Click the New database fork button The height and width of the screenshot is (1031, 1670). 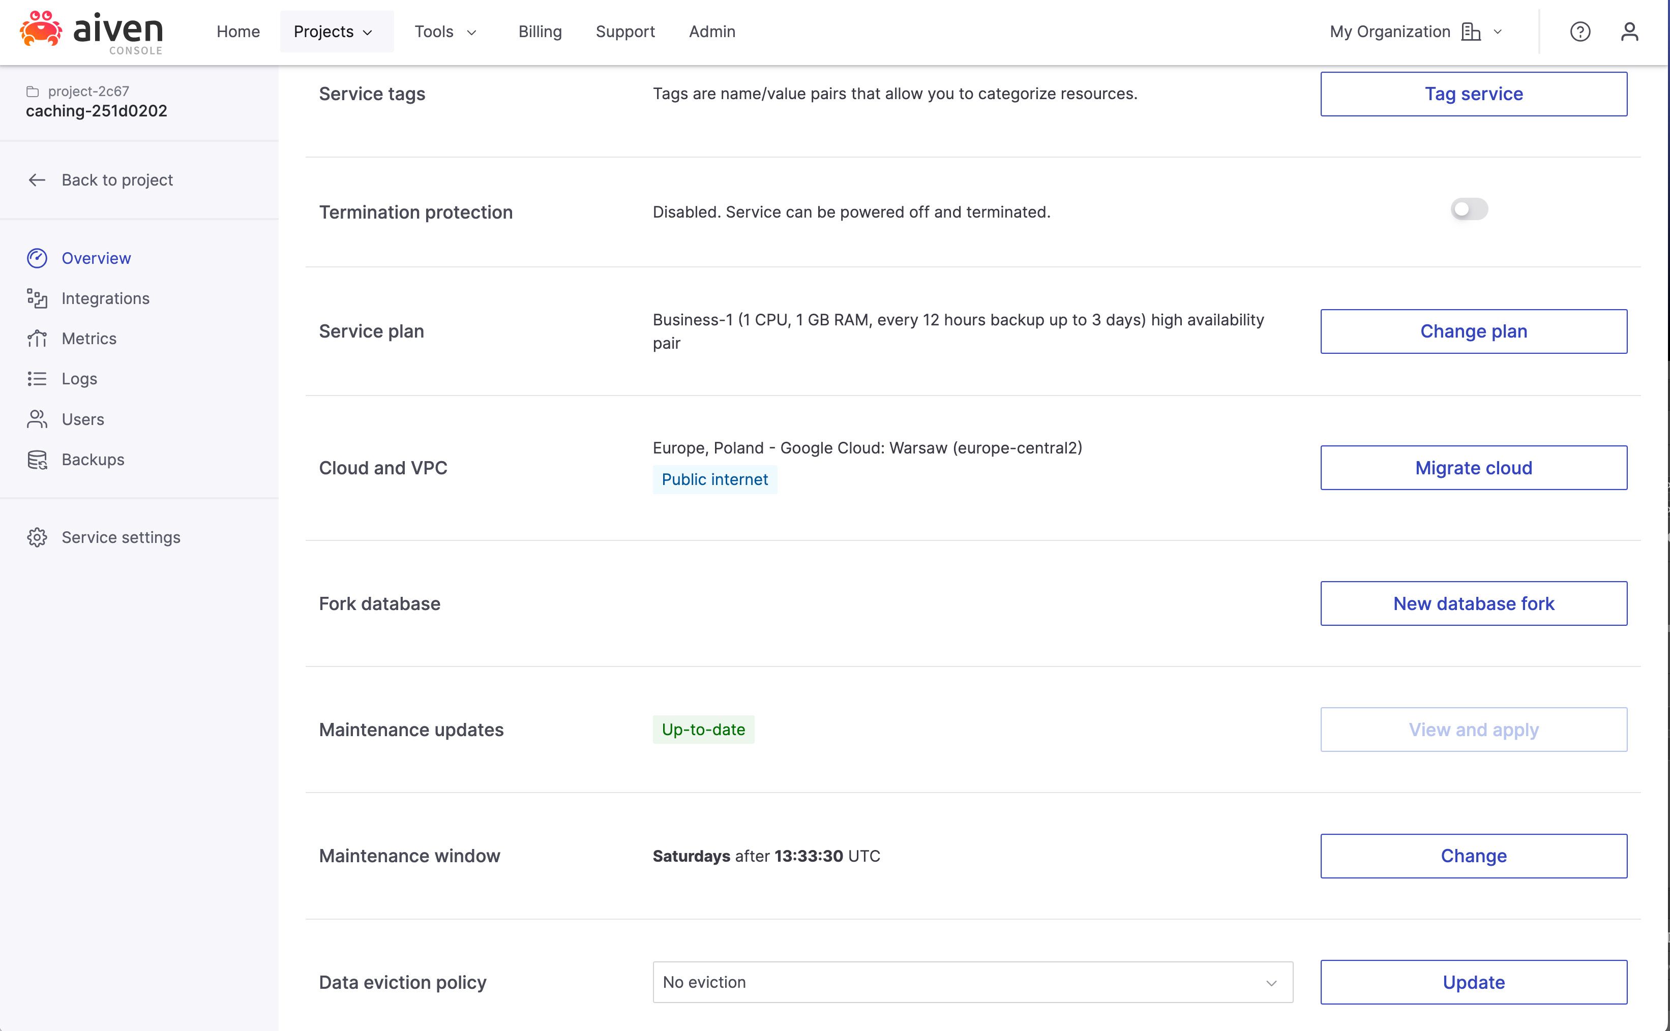point(1474,603)
